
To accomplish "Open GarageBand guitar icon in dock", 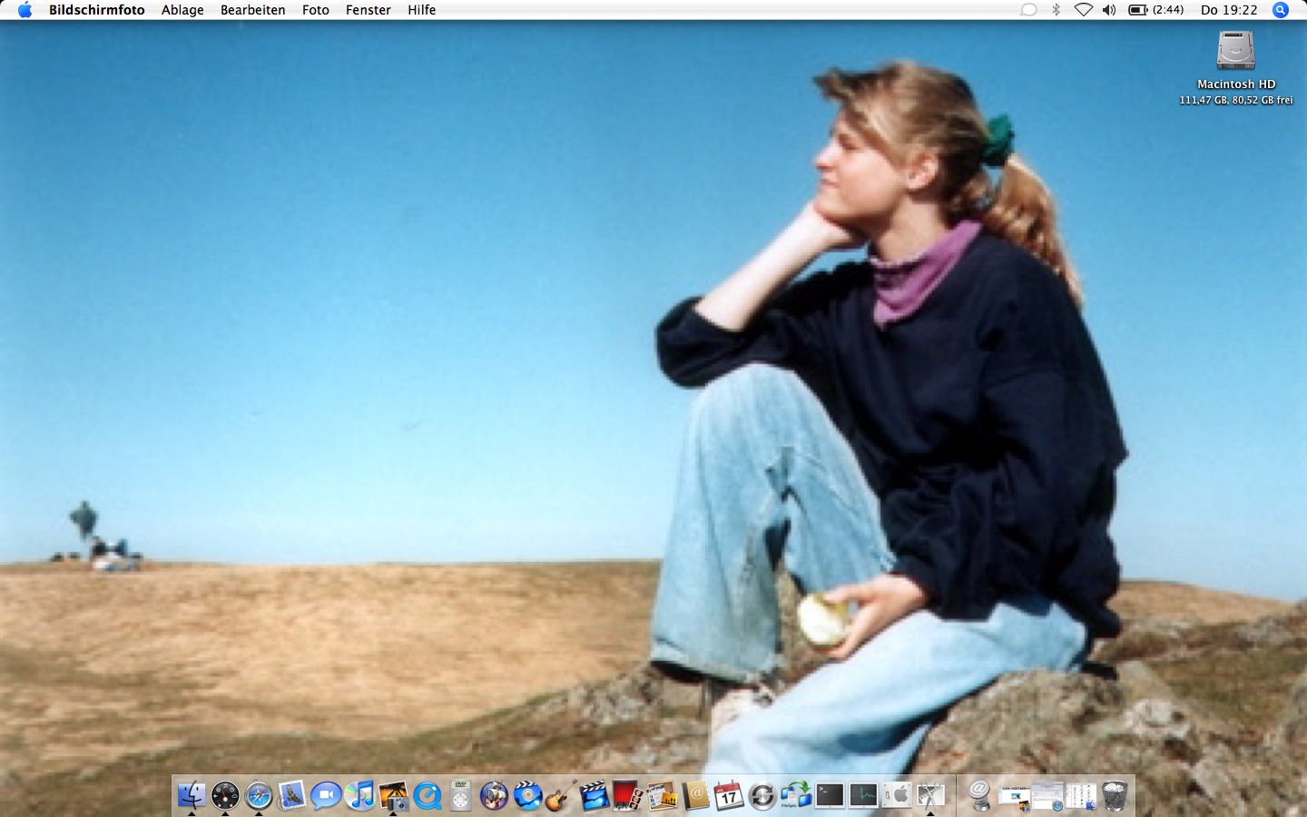I will [x=561, y=796].
